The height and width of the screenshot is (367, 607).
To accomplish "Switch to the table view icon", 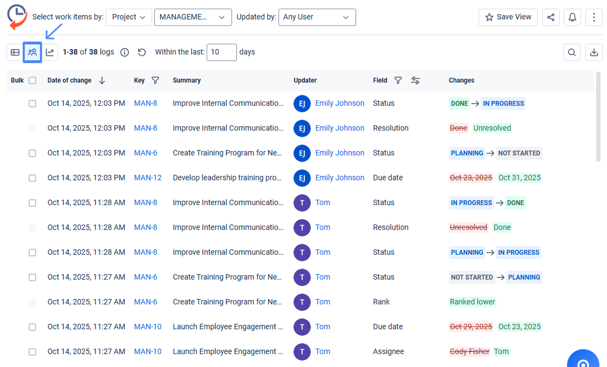I will coord(15,52).
